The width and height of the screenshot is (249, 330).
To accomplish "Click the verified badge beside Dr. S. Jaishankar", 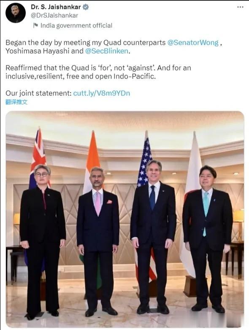I will [x=85, y=7].
